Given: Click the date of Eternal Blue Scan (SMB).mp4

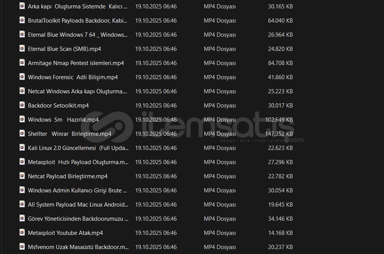Looking at the screenshot, I should coord(156,49).
